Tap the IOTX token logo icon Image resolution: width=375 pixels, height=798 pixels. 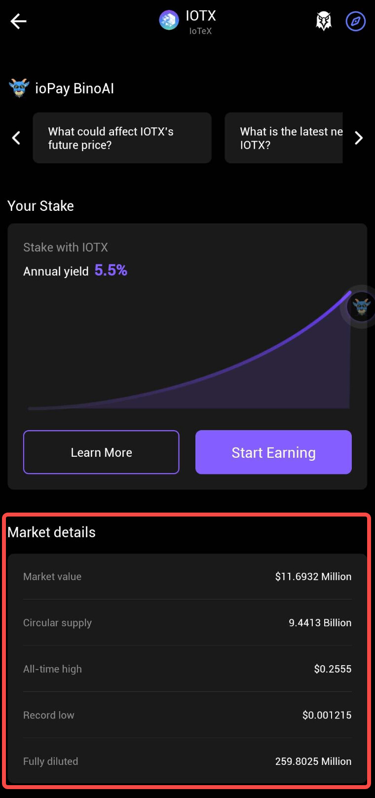click(169, 20)
